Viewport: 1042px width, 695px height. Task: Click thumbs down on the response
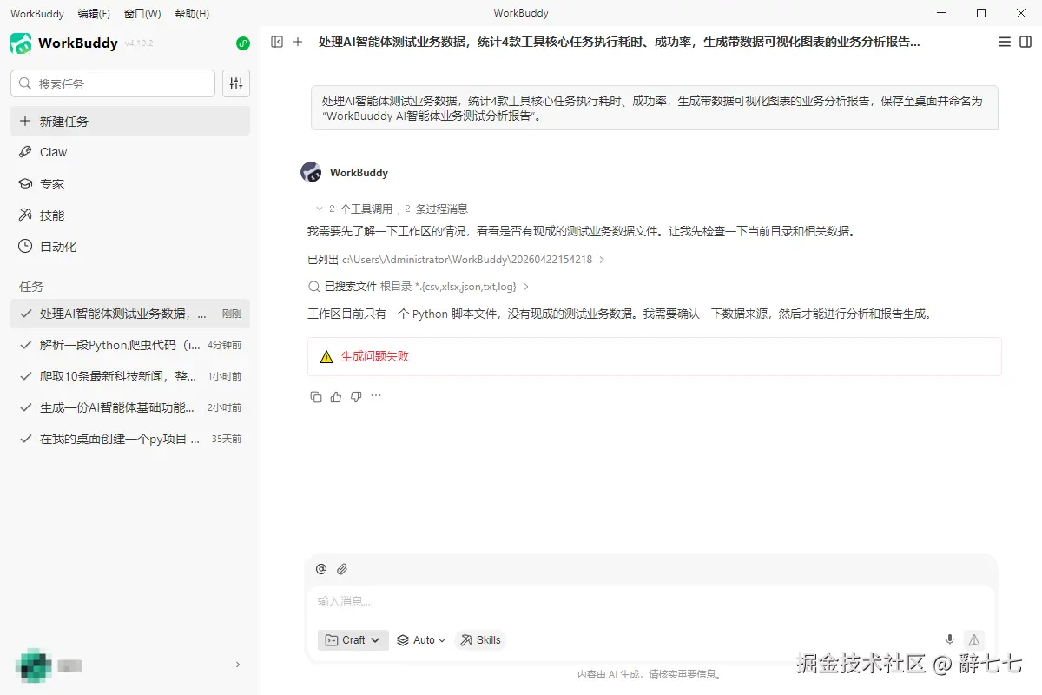[x=356, y=397]
